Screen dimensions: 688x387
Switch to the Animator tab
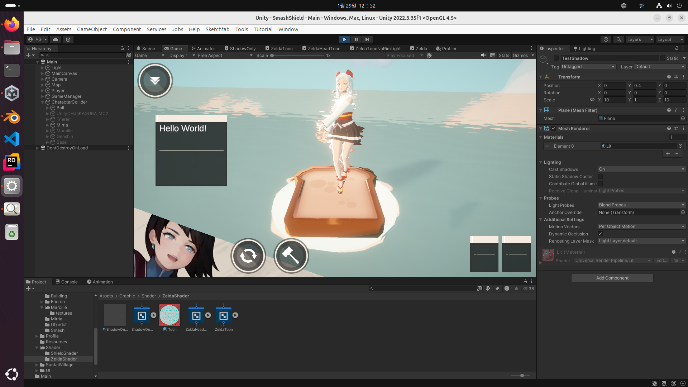[203, 48]
